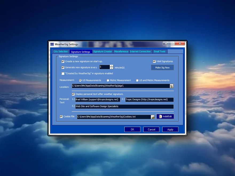The height and width of the screenshot is (176, 235).
Task: Uncheck the Html Signatures checkbox
Action: pos(154,62)
